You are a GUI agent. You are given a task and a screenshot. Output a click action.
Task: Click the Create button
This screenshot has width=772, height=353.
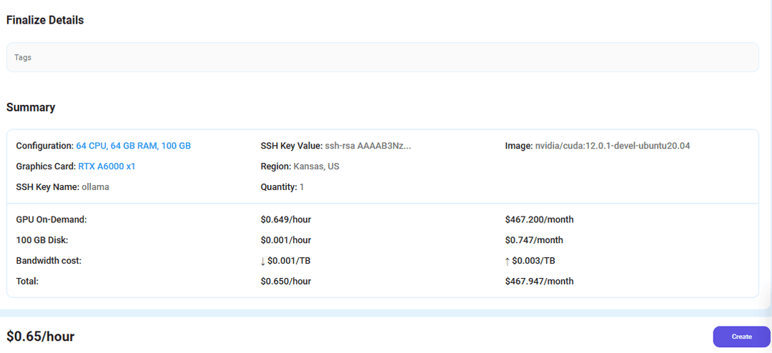(741, 337)
